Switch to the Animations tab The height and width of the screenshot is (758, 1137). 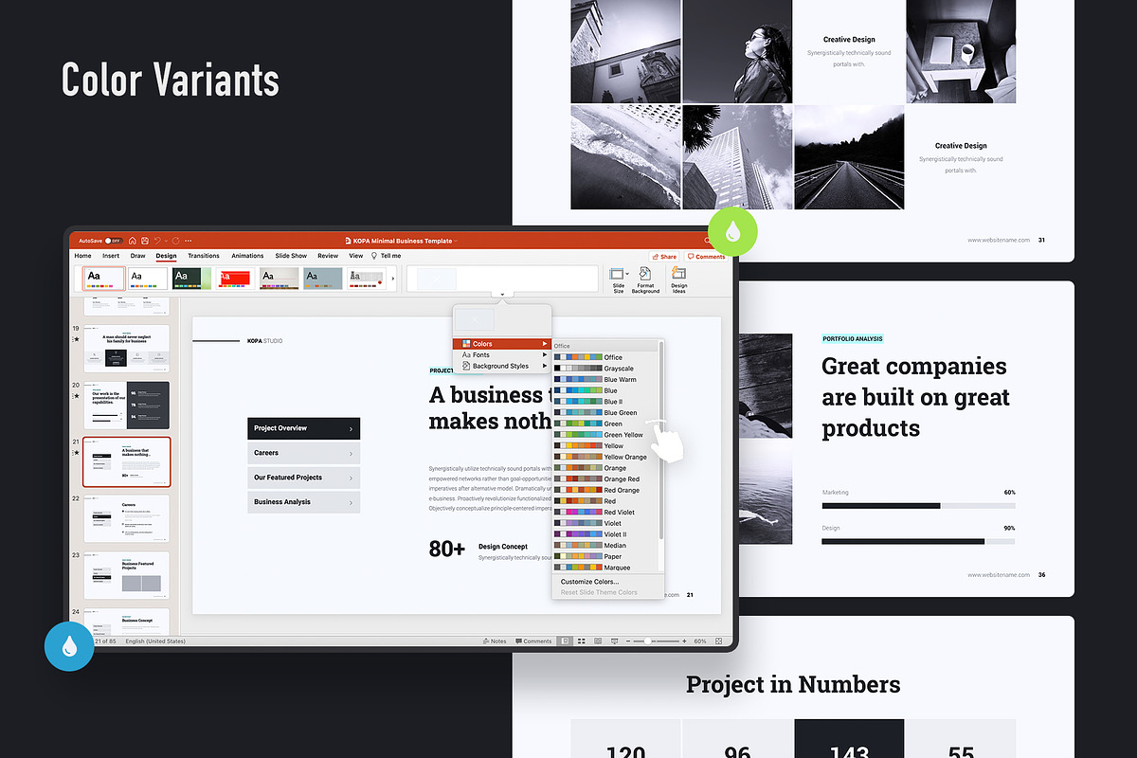248,256
